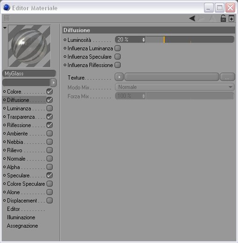238x243 pixels.
Task: Click the Luminosità animation circle icon
Action: [x=65, y=40]
